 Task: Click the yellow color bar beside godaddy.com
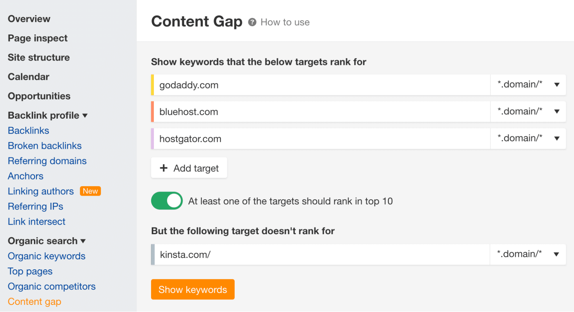tap(153, 84)
